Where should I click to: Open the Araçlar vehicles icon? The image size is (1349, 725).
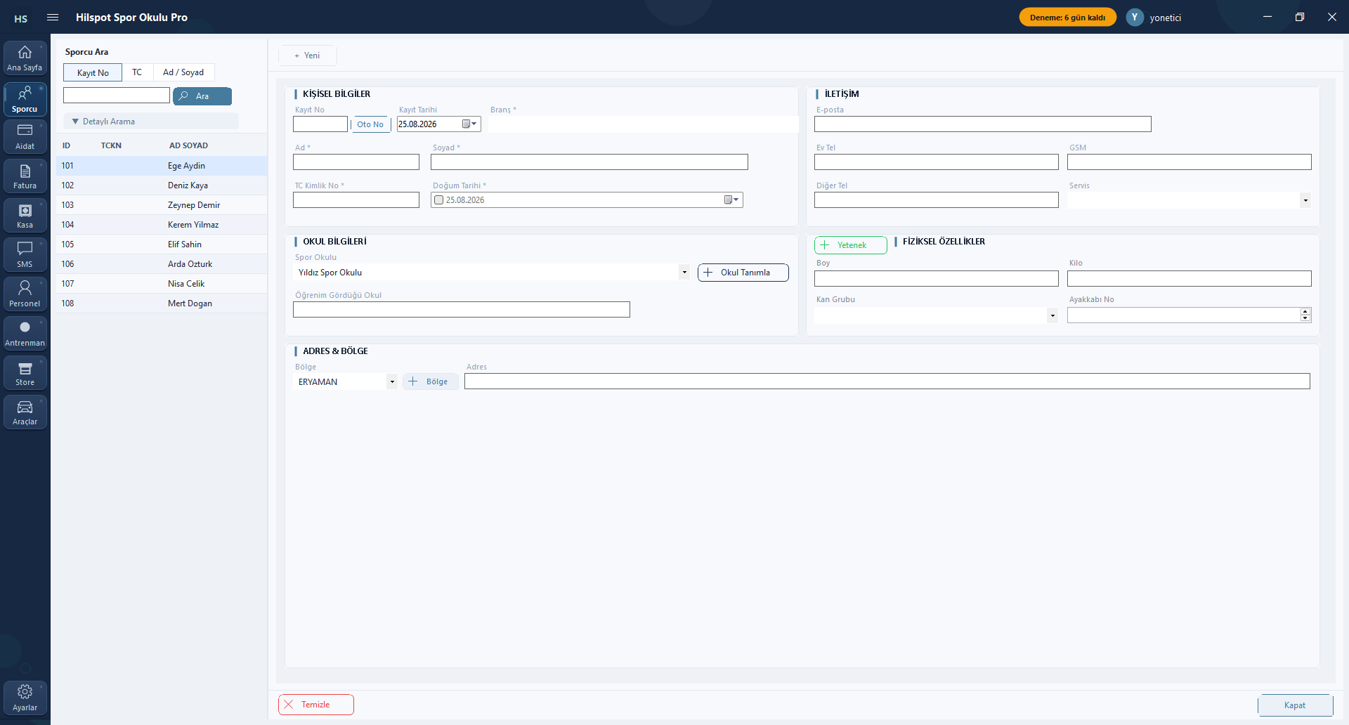(25, 412)
